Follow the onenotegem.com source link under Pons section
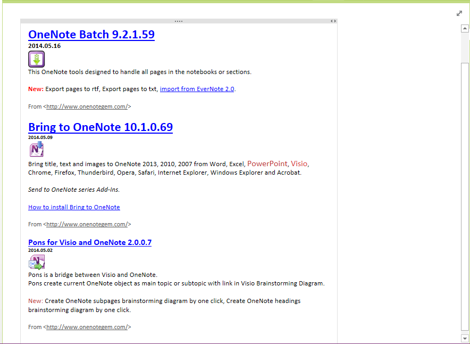Screen dimensions: 470x344 (x=87, y=327)
